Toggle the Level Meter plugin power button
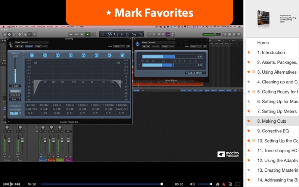 pyautogui.click(x=138, y=44)
